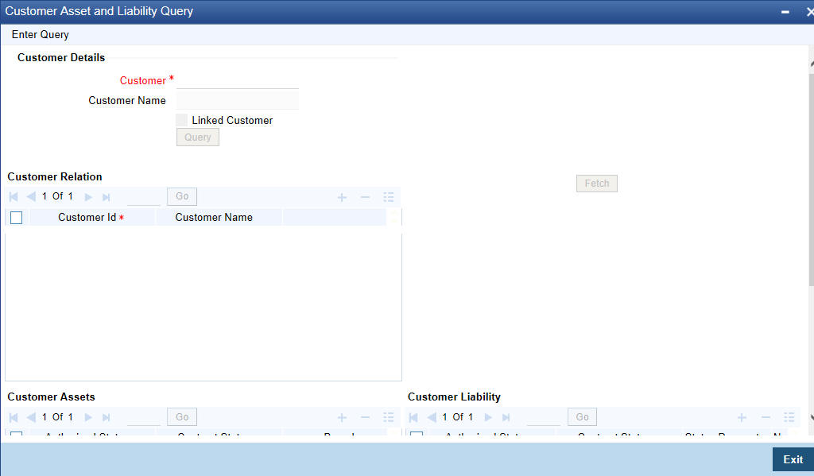Go to previous page in Customer Liability
The height and width of the screenshot is (476, 814).
(x=432, y=417)
